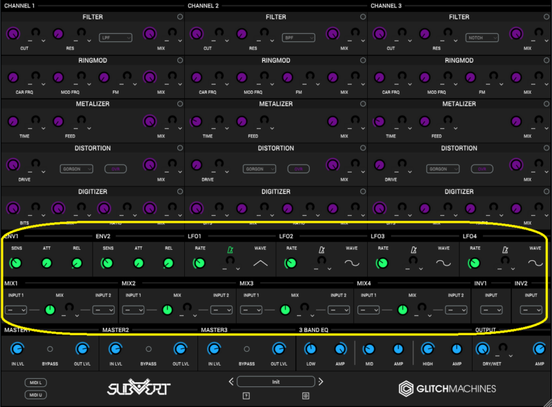Click the next preset arrow
The width and height of the screenshot is (552, 407).
pyautogui.click(x=322, y=381)
